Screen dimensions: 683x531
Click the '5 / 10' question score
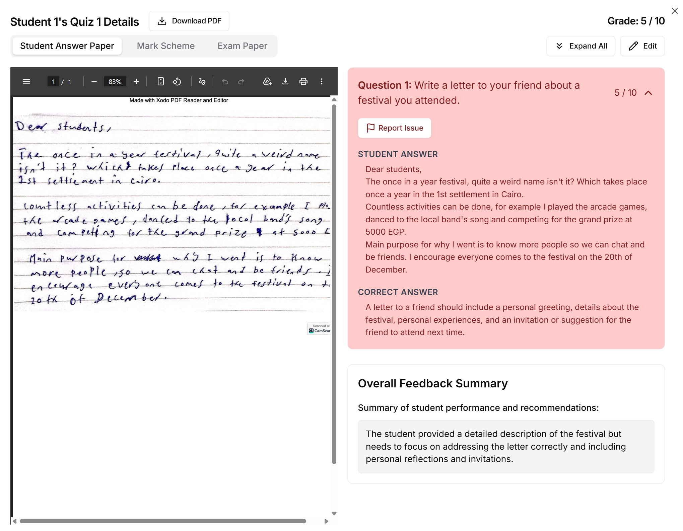click(x=625, y=93)
